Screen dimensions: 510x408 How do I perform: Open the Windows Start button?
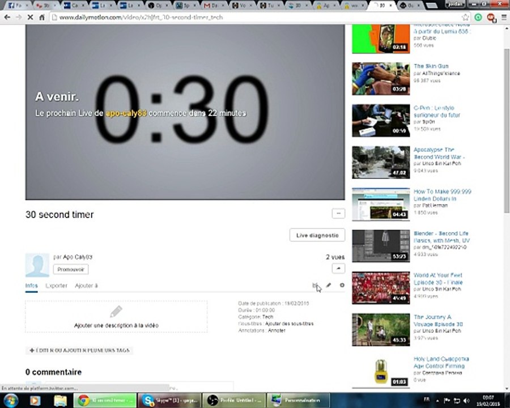coord(11,400)
